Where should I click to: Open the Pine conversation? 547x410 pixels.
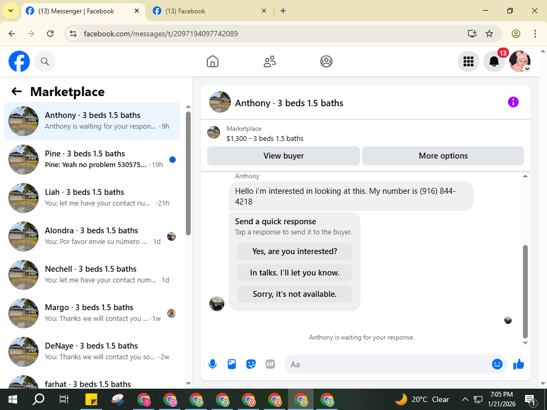click(92, 159)
